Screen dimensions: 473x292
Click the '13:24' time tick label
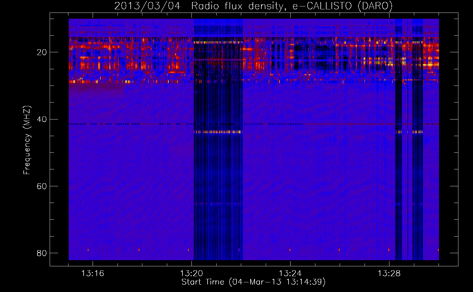(290, 274)
